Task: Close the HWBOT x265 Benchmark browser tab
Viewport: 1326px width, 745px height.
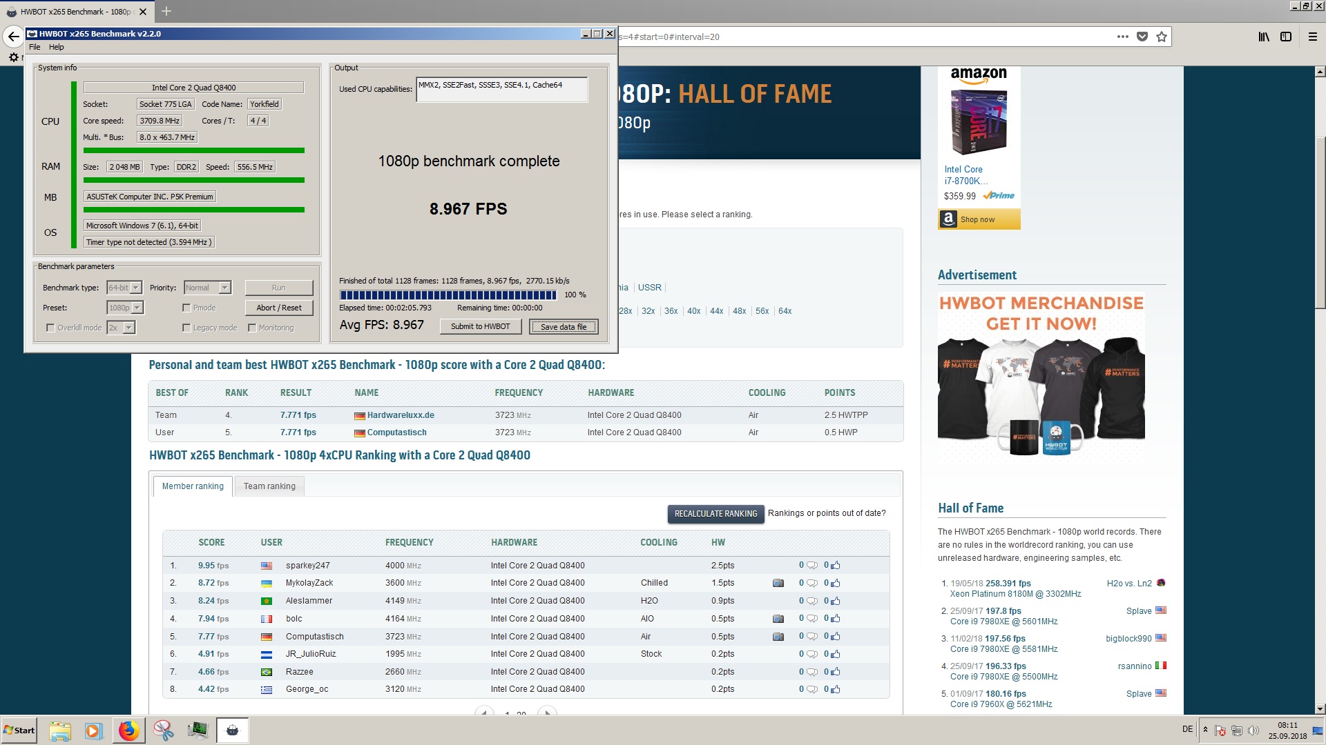Action: click(x=143, y=12)
